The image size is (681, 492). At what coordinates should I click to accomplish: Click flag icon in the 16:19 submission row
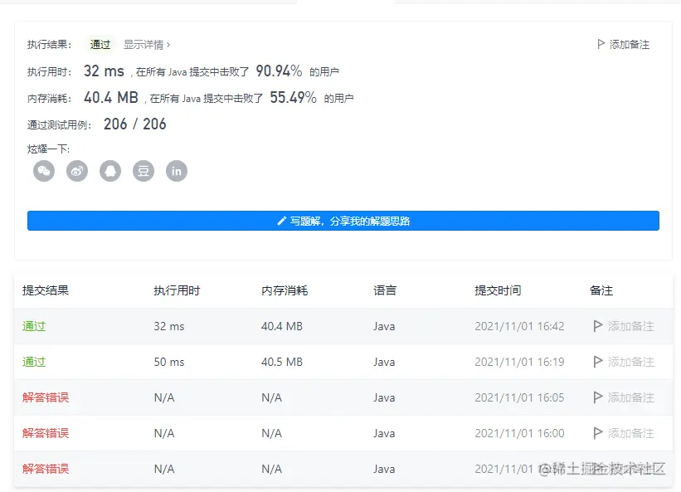click(x=597, y=362)
